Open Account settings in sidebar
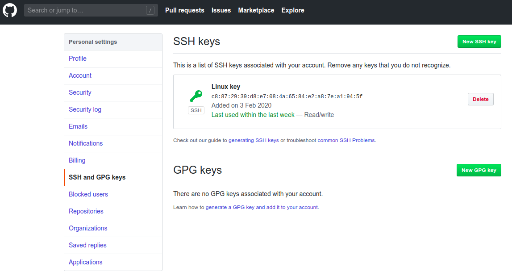Image resolution: width=512 pixels, height=276 pixels. tap(113, 75)
